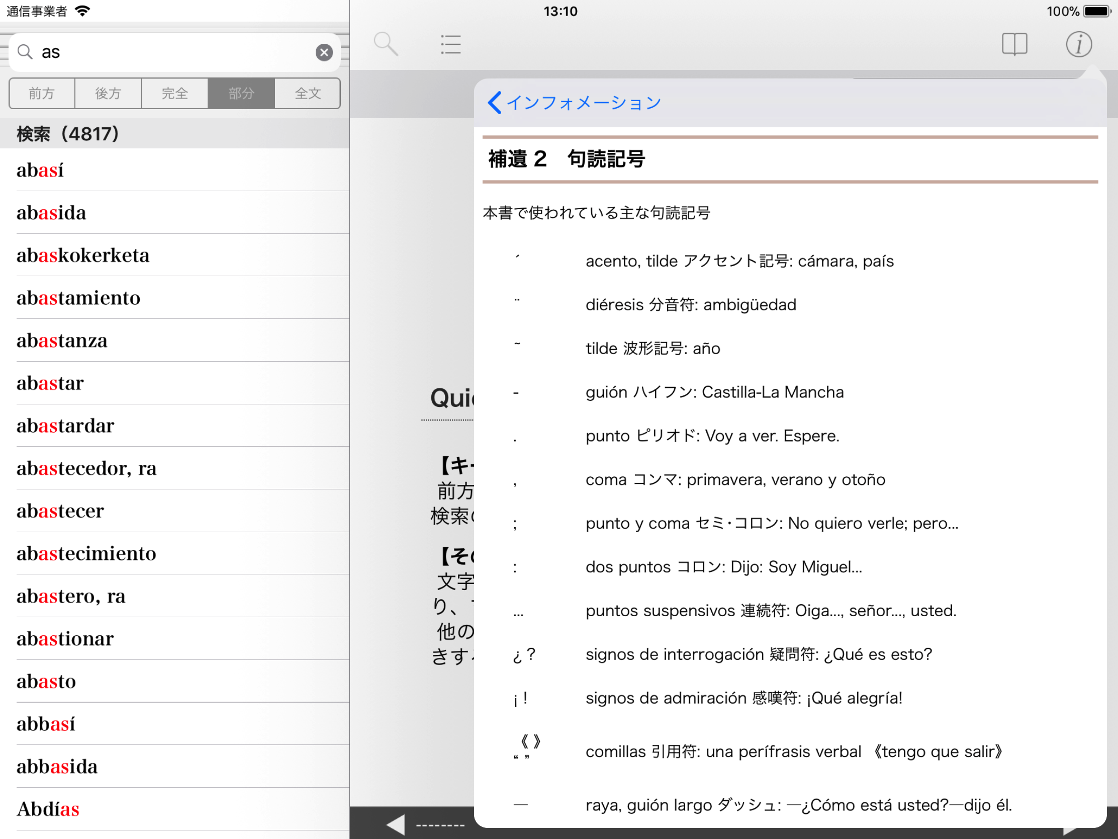Tap the back chevron beside インフォメーション

click(494, 103)
